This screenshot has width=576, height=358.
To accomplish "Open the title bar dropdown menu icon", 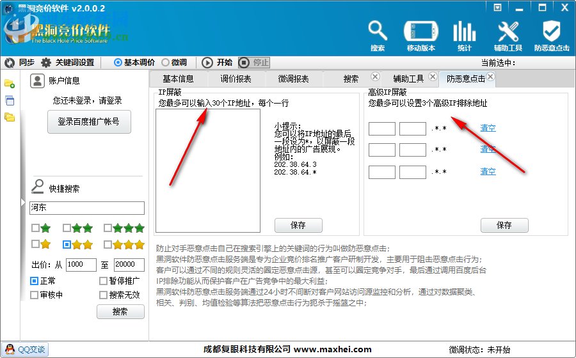I will pos(497,7).
